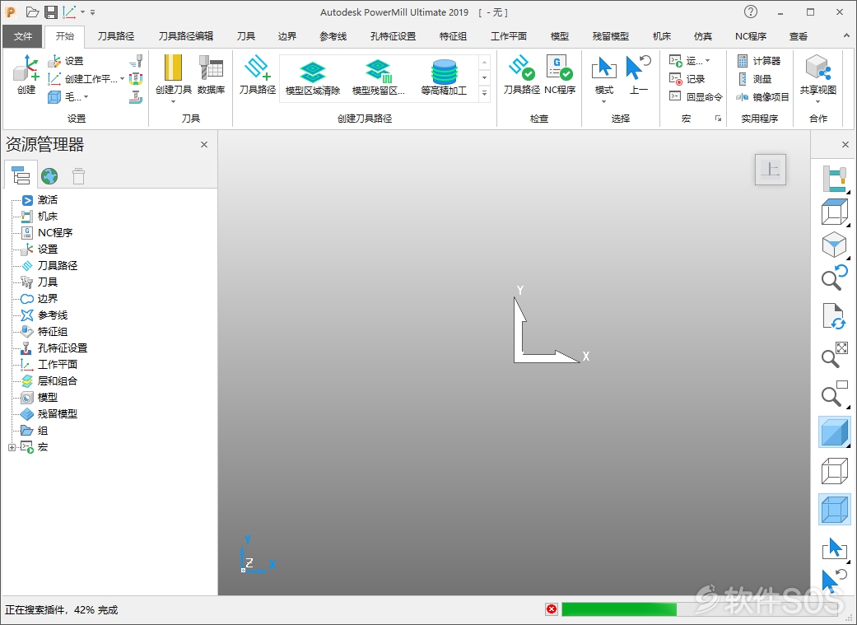This screenshot has height=625, width=857.
Task: Toggle the box selection mode in right toolbar
Action: (835, 548)
